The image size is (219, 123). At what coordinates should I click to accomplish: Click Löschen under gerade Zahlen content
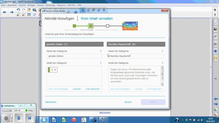(77, 89)
